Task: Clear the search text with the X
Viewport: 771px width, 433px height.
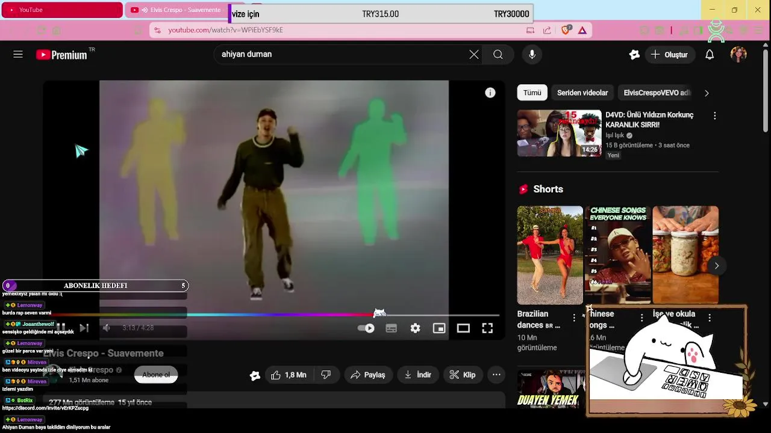Action: coord(474,54)
